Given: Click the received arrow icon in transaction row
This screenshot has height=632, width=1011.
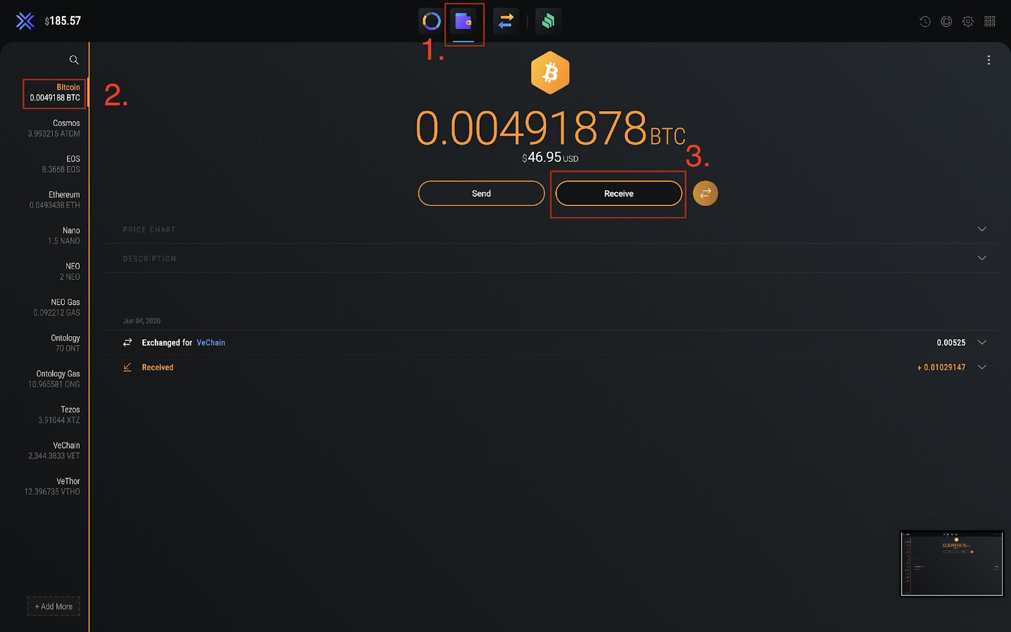Looking at the screenshot, I should 128,367.
